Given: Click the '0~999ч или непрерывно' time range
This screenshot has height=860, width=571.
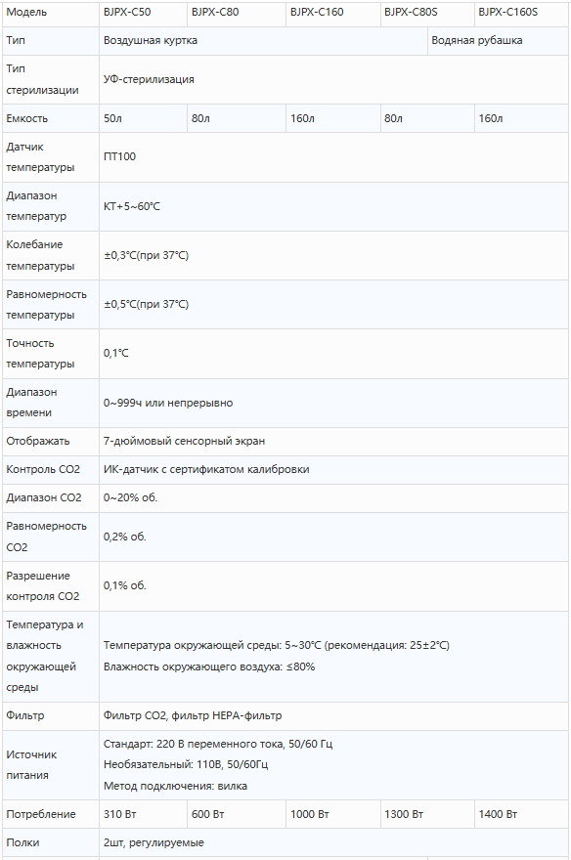Looking at the screenshot, I should (168, 403).
